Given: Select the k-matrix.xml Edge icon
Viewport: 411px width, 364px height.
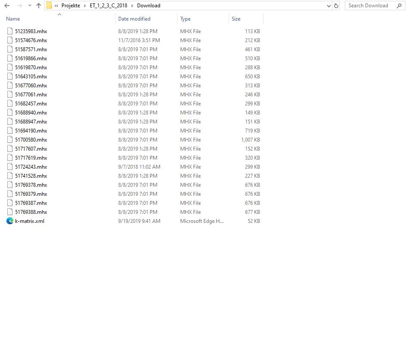Looking at the screenshot, I should [x=10, y=221].
